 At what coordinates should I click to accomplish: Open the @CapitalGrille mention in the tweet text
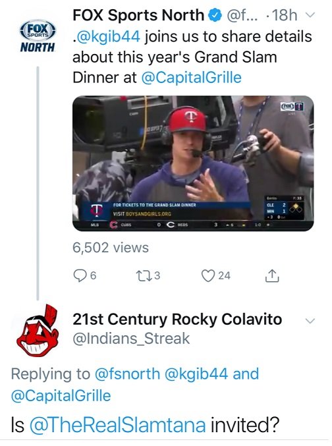tap(192, 77)
